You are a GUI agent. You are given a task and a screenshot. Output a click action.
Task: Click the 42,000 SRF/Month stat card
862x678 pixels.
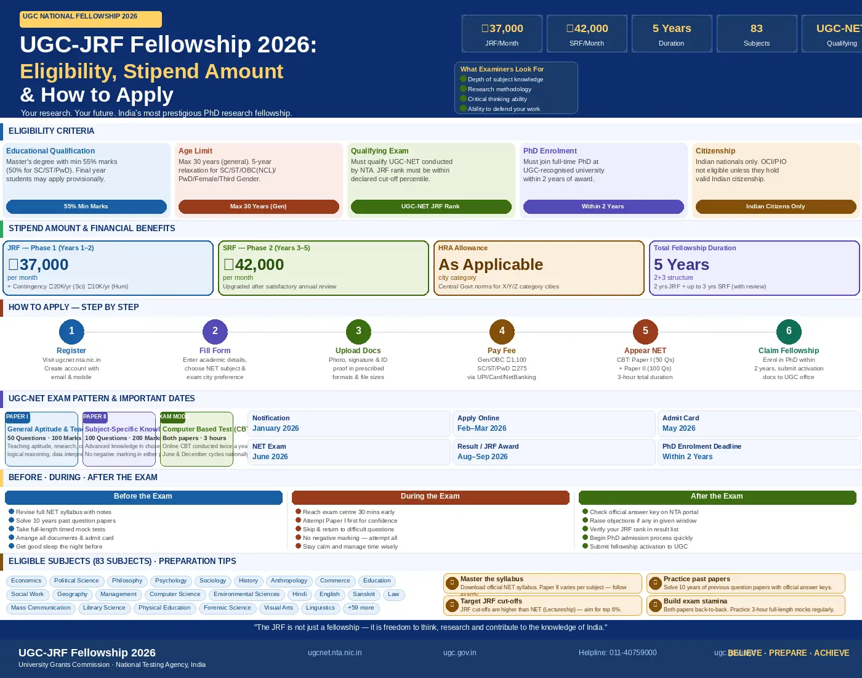pyautogui.click(x=587, y=34)
